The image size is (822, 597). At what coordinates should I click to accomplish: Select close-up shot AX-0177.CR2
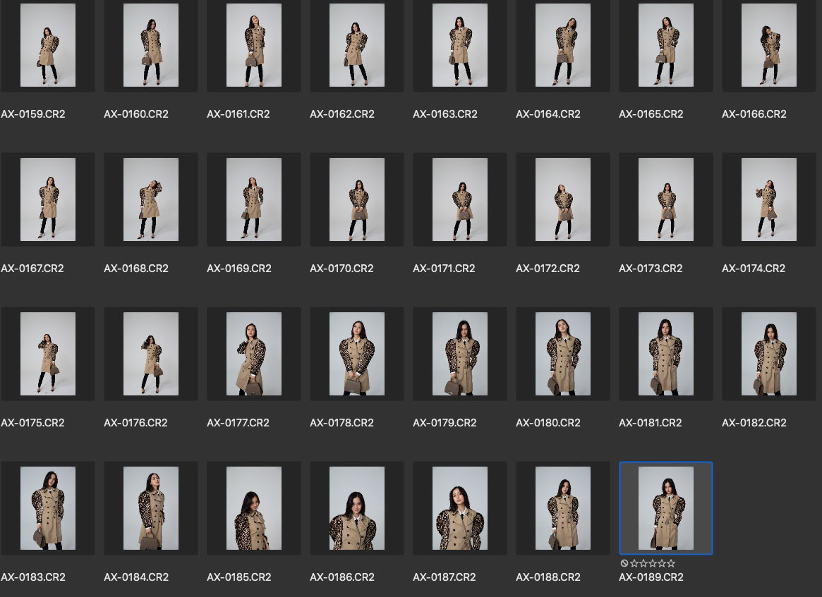(x=254, y=354)
